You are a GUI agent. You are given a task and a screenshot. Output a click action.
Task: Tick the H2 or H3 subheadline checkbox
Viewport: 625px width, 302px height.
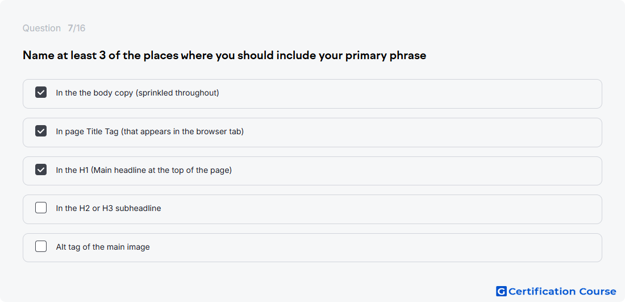[x=41, y=208]
